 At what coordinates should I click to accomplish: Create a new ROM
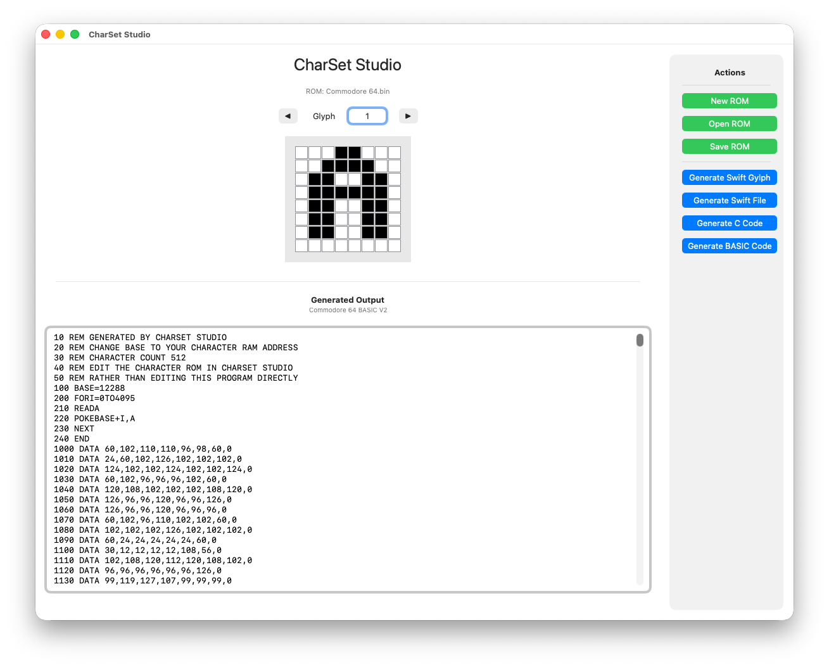click(x=729, y=101)
